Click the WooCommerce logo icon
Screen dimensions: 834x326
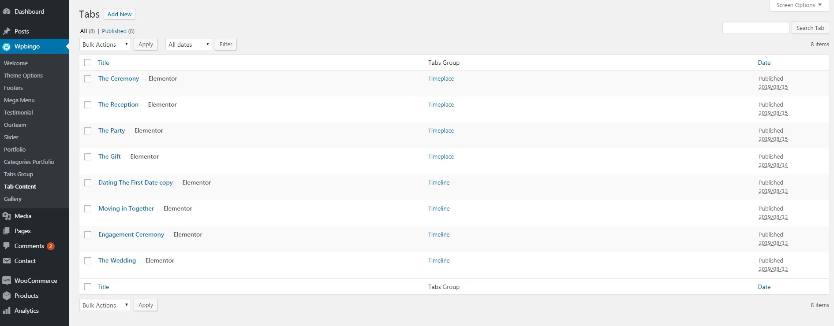pos(7,281)
